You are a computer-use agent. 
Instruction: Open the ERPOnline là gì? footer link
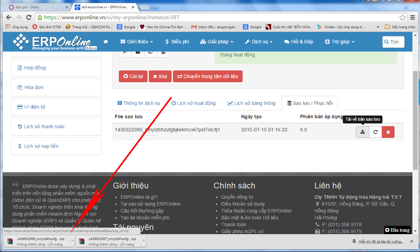[139, 197]
